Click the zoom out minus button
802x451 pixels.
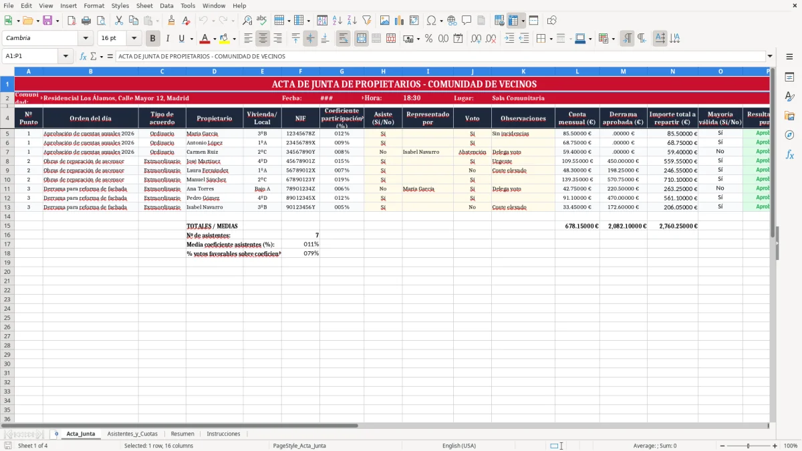click(x=722, y=446)
